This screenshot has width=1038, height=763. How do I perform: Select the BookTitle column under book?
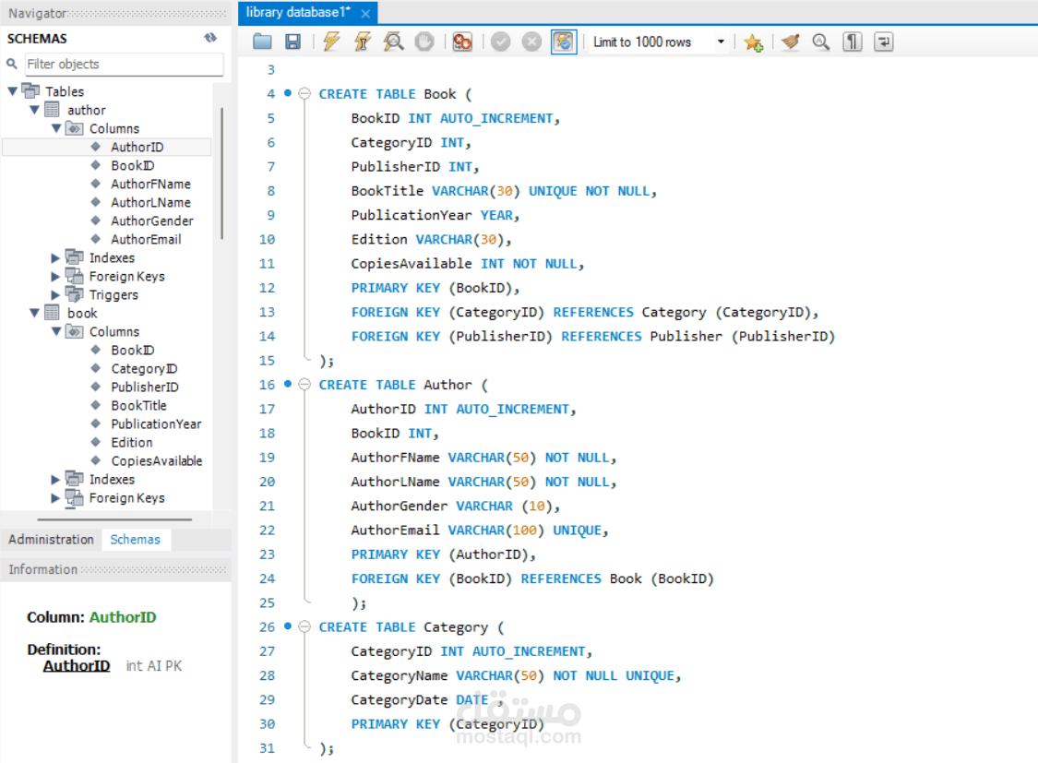tap(139, 406)
